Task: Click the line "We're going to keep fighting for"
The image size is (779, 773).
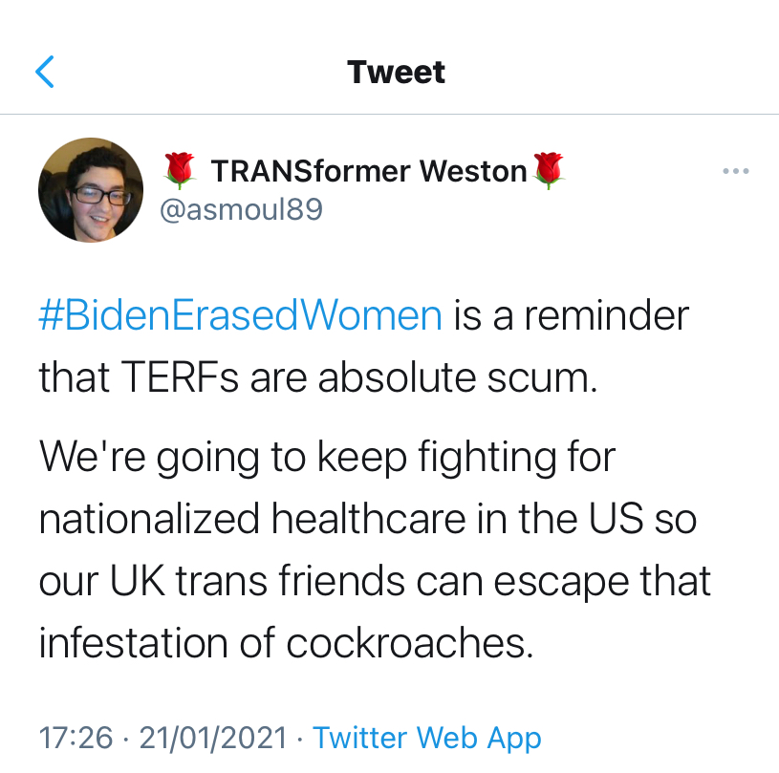Action: click(x=327, y=458)
